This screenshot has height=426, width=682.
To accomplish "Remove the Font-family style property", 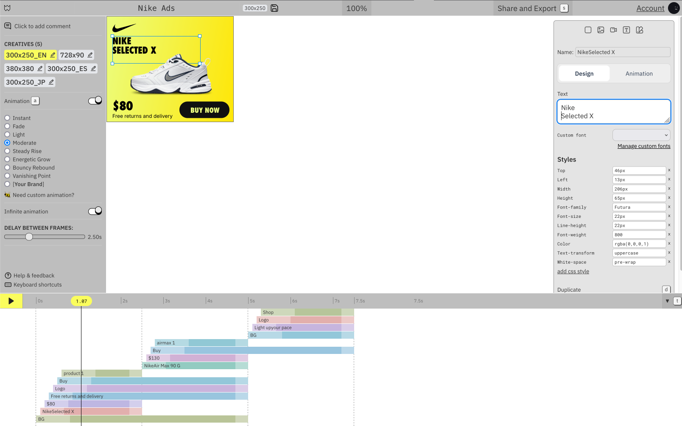I will (669, 207).
